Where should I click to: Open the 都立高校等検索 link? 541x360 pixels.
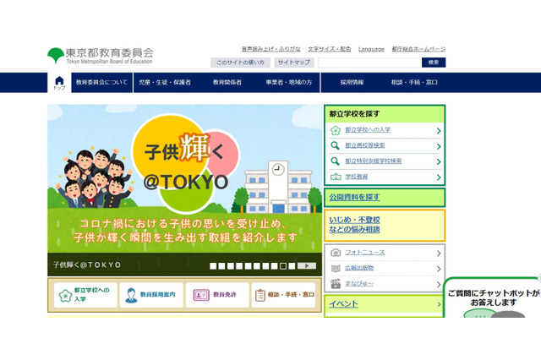pos(365,145)
